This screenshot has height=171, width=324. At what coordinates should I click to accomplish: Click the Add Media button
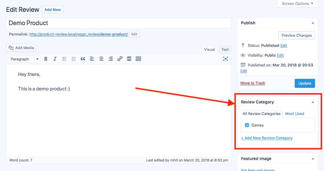pos(21,48)
